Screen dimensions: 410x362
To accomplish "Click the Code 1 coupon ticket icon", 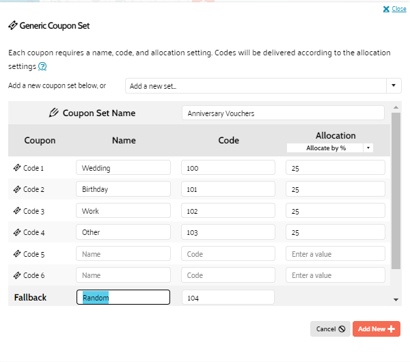I will (x=16, y=168).
